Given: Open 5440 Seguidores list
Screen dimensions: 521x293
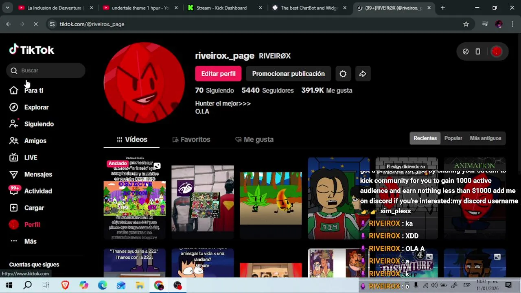Looking at the screenshot, I should pos(267,90).
